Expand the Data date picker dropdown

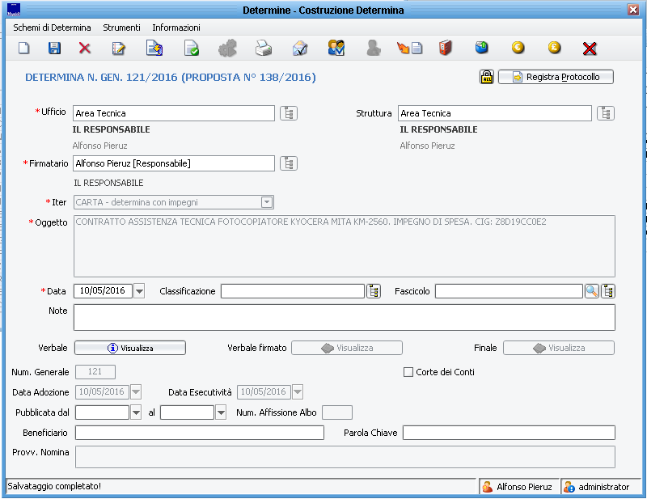(x=139, y=291)
